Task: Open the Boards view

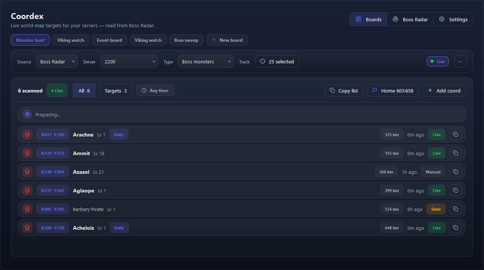Action: [x=368, y=19]
